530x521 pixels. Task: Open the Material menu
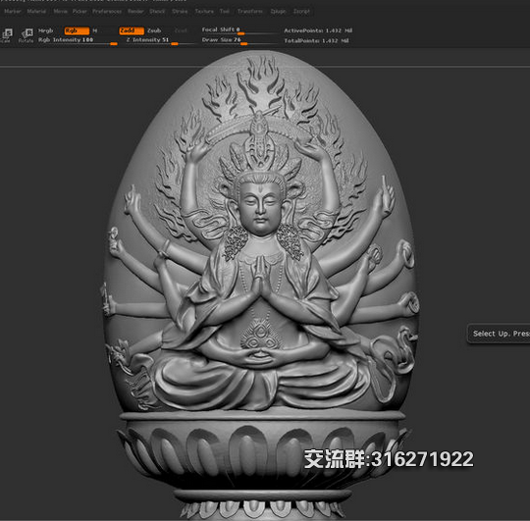tap(36, 11)
